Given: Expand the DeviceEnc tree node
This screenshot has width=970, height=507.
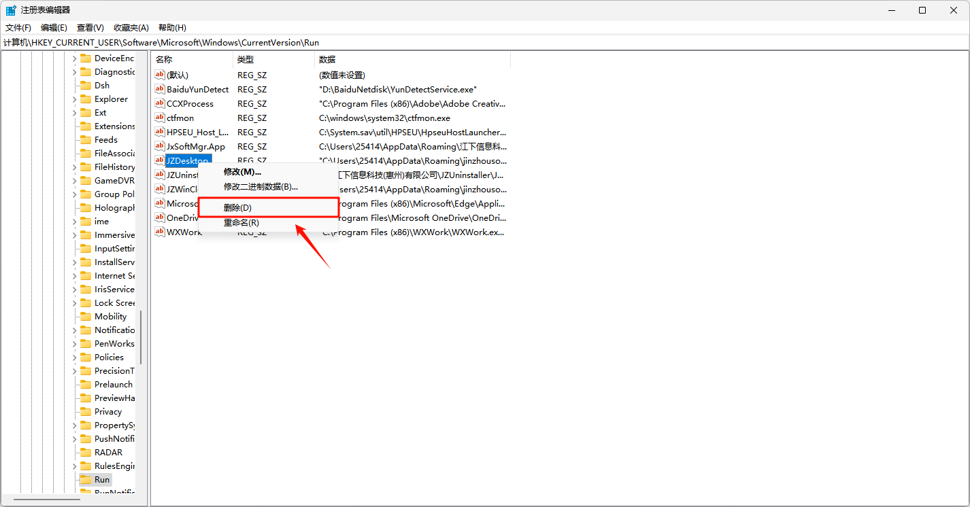Looking at the screenshot, I should (75, 58).
